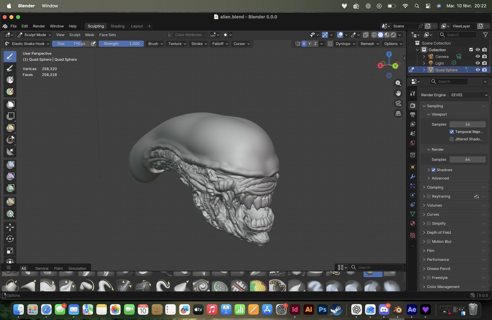This screenshot has height=320, width=492.
Task: Select the Move transform tool in toolbar
Action: point(10,227)
